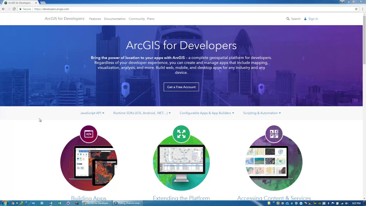Click the network signal icon in system tray

point(342,203)
